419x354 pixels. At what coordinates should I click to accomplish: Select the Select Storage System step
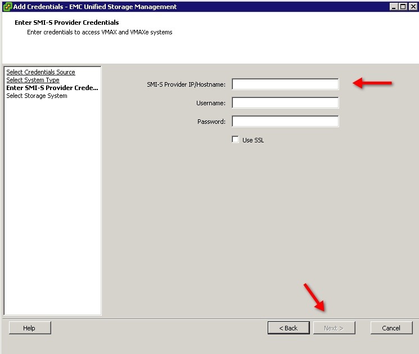pos(37,96)
